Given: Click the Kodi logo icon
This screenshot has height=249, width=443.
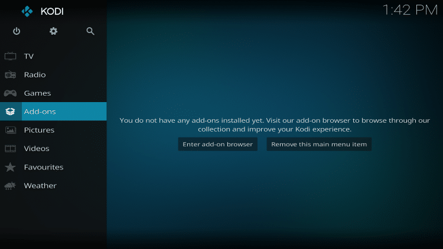Looking at the screenshot, I should pyautogui.click(x=27, y=11).
